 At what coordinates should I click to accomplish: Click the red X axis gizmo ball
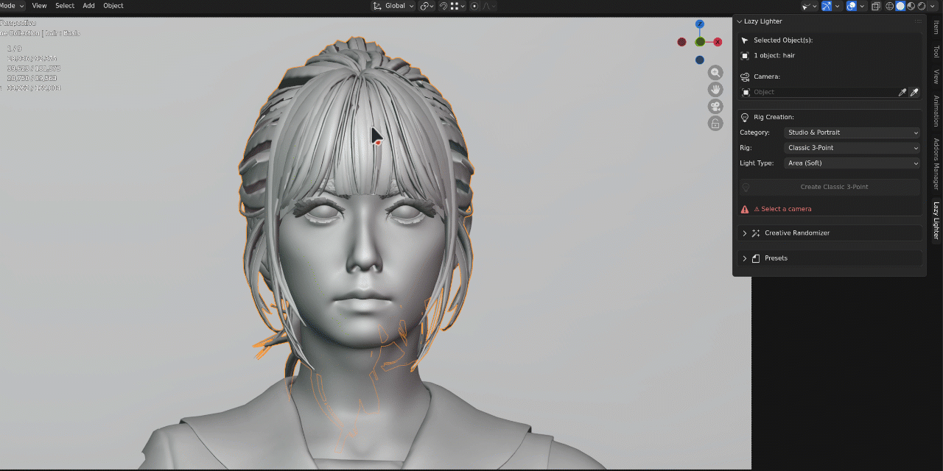click(x=717, y=42)
